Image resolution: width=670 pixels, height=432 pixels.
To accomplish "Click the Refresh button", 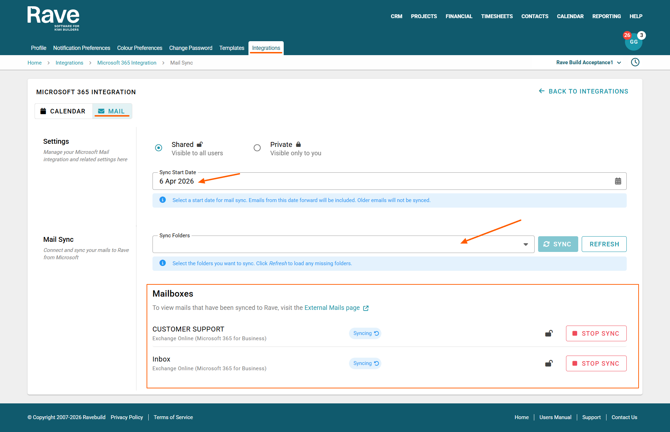I will pos(604,244).
